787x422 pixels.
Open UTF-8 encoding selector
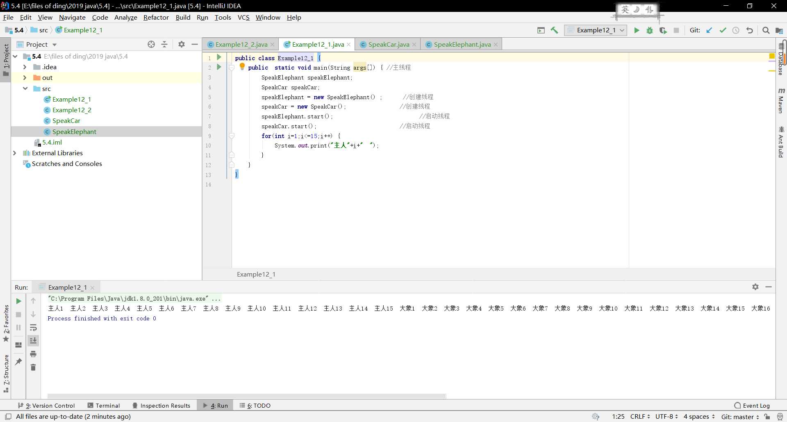666,416
